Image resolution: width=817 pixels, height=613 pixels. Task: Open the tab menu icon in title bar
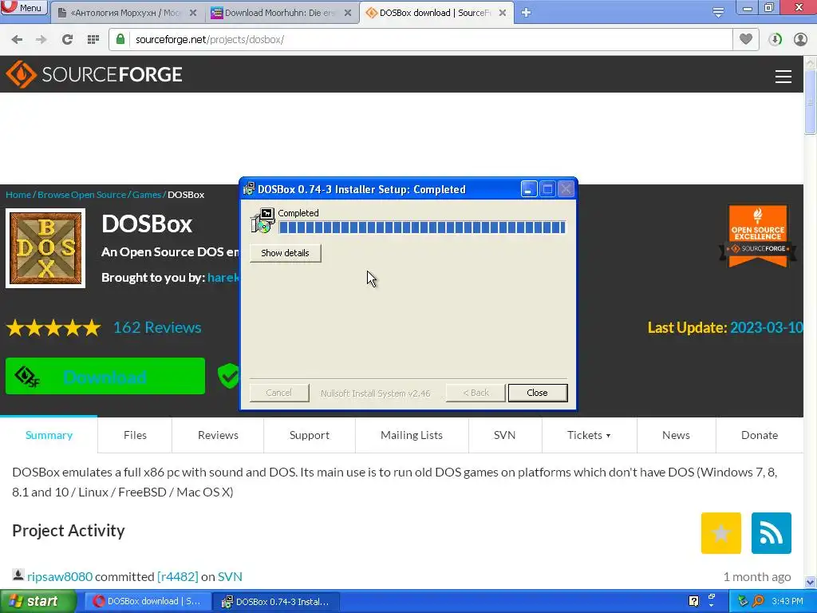click(x=718, y=12)
